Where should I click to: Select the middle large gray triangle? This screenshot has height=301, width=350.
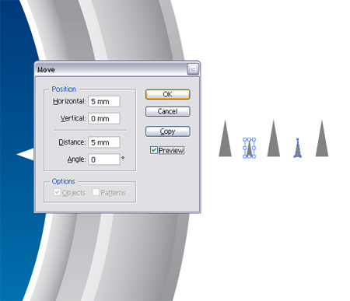pyautogui.click(x=274, y=138)
